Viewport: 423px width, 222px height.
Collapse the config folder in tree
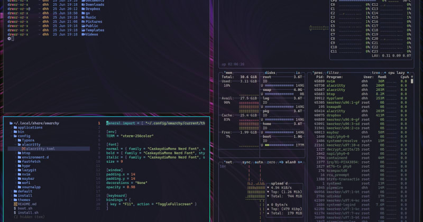pyautogui.click(x=11, y=136)
